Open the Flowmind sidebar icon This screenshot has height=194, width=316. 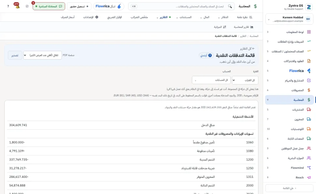coord(309,168)
